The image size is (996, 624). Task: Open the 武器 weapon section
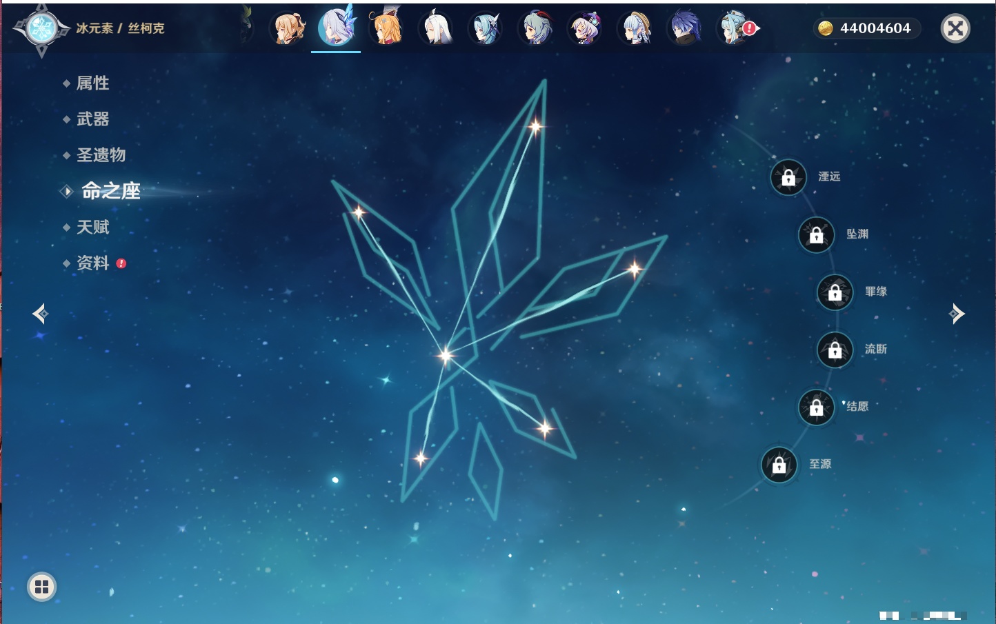click(92, 119)
